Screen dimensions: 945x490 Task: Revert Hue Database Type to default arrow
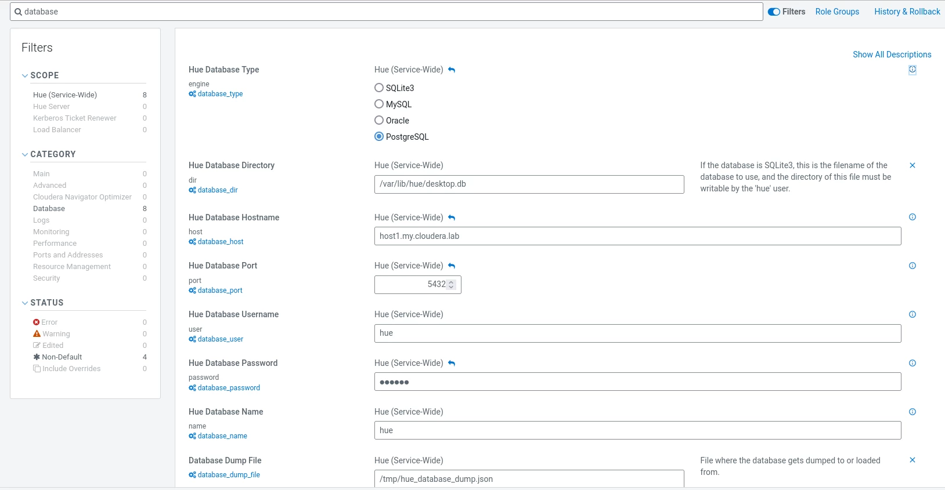pyautogui.click(x=452, y=70)
